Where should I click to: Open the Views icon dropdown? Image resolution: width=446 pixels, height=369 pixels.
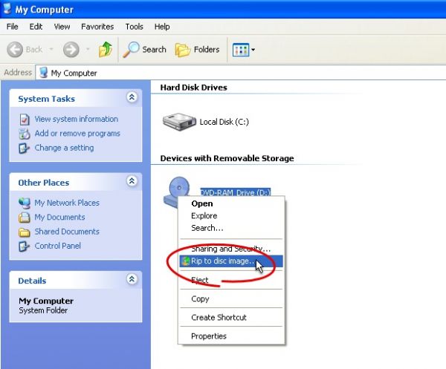[244, 50]
